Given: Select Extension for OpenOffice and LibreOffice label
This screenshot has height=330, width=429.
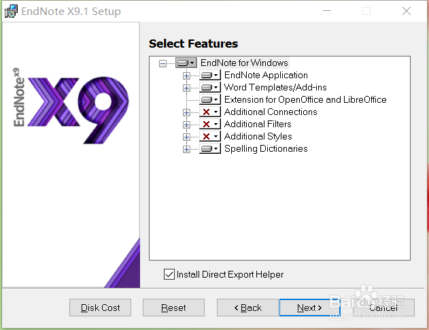Looking at the screenshot, I should [x=305, y=99].
